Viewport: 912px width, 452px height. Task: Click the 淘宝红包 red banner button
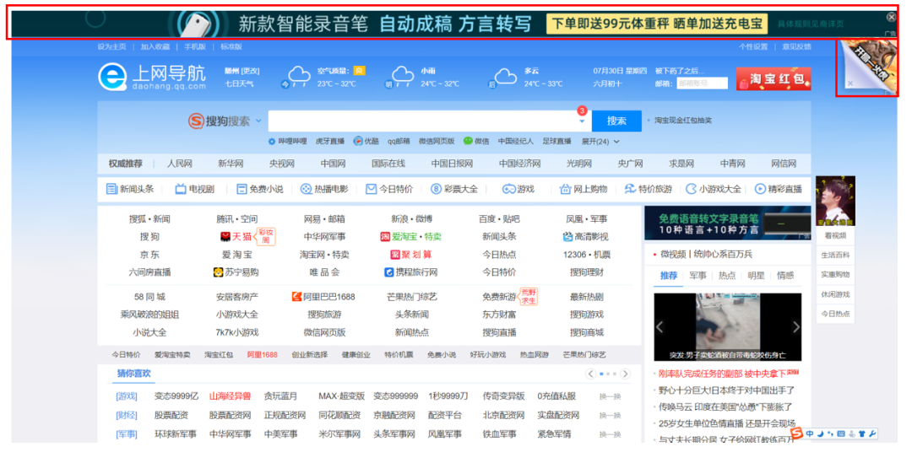click(x=773, y=78)
